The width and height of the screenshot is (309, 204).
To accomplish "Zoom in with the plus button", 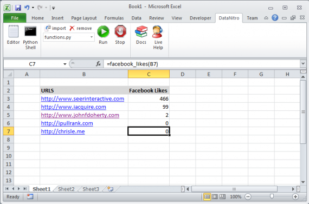I will [x=295, y=196].
